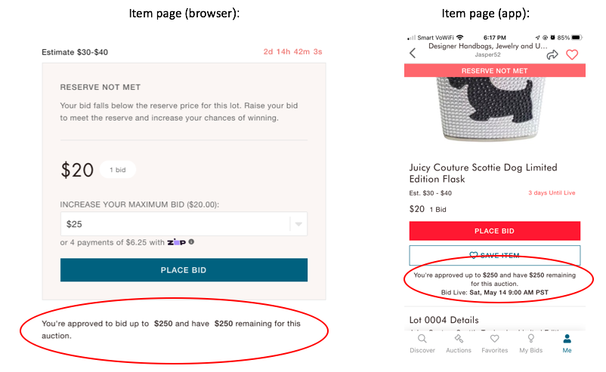This screenshot has height=372, width=606.
Task: Tap the SAVE ITEM button
Action: click(494, 255)
